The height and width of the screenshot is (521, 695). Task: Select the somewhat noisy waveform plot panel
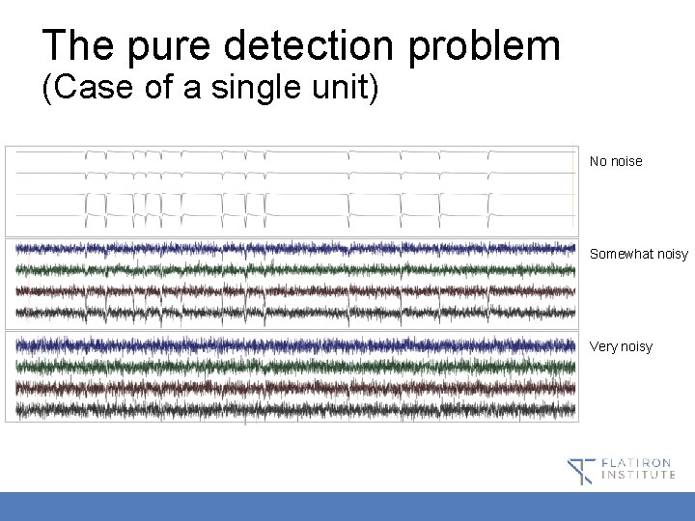tap(292, 284)
